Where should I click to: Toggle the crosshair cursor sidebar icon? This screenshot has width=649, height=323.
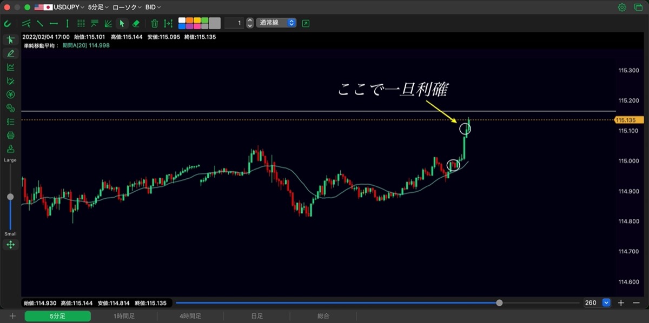point(10,40)
